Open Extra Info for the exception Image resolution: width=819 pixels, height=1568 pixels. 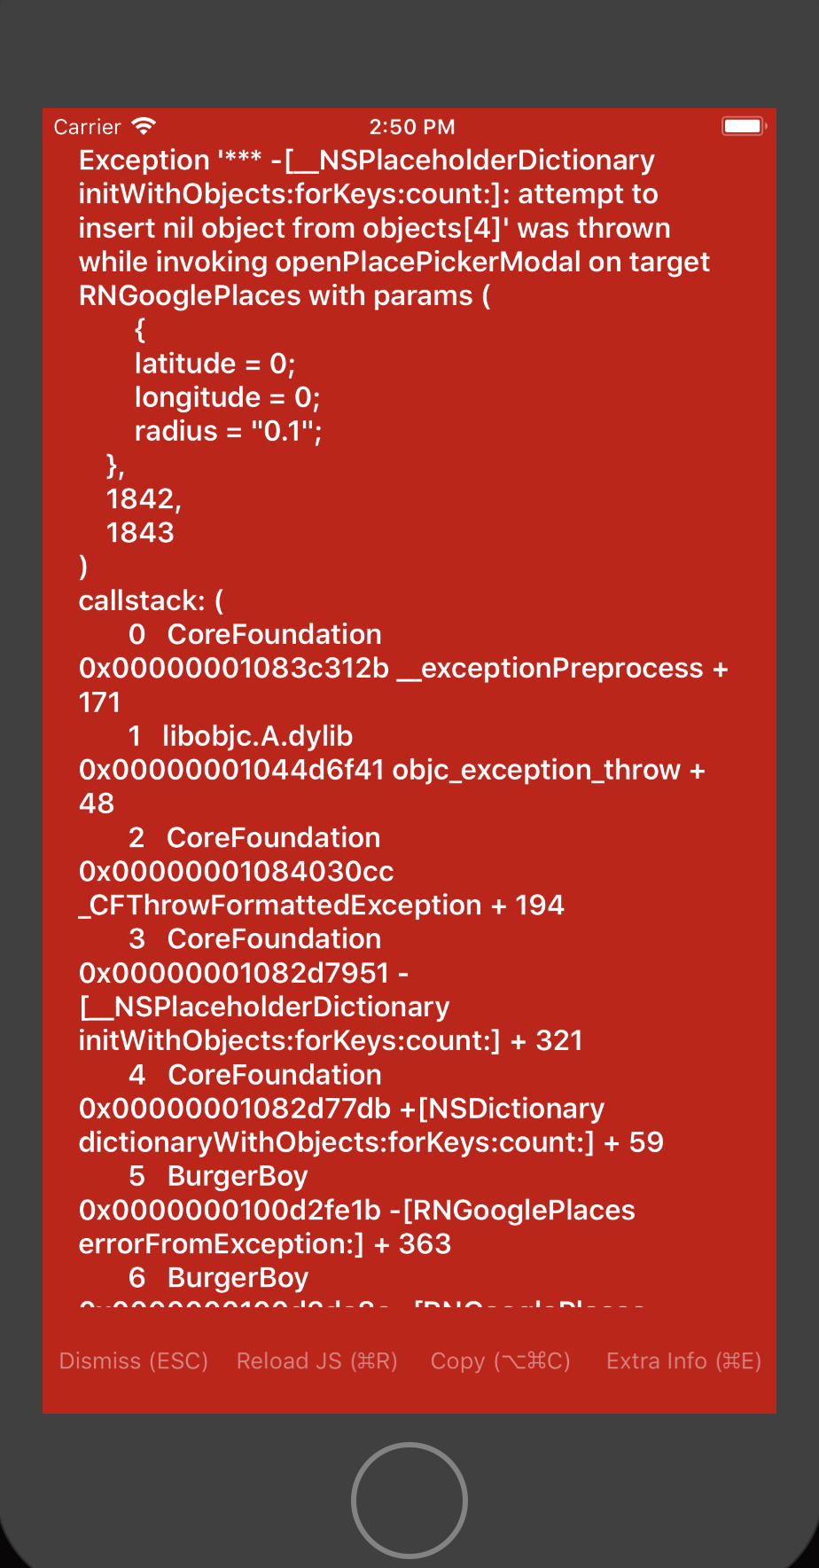(x=682, y=1360)
